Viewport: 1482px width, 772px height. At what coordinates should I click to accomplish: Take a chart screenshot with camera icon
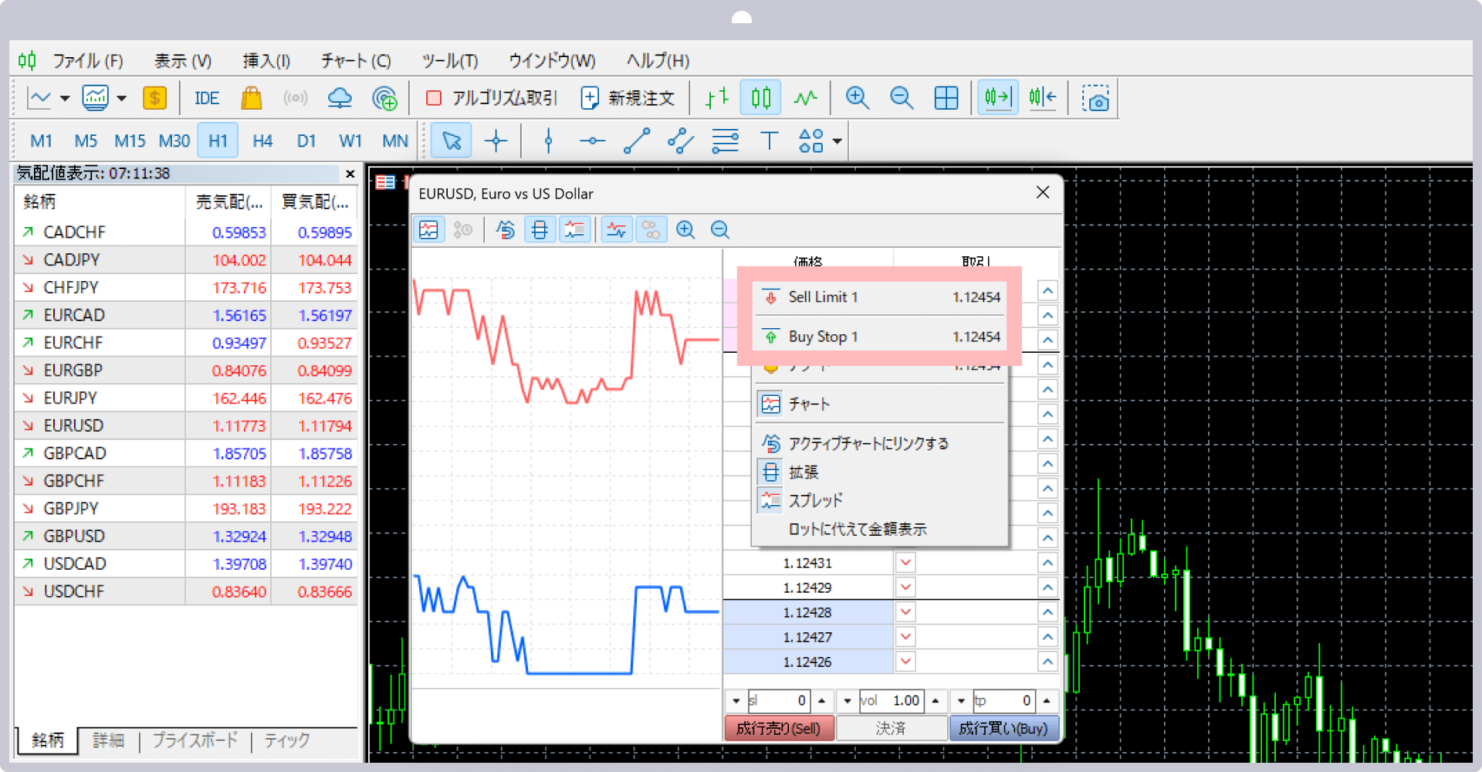[x=1096, y=97]
